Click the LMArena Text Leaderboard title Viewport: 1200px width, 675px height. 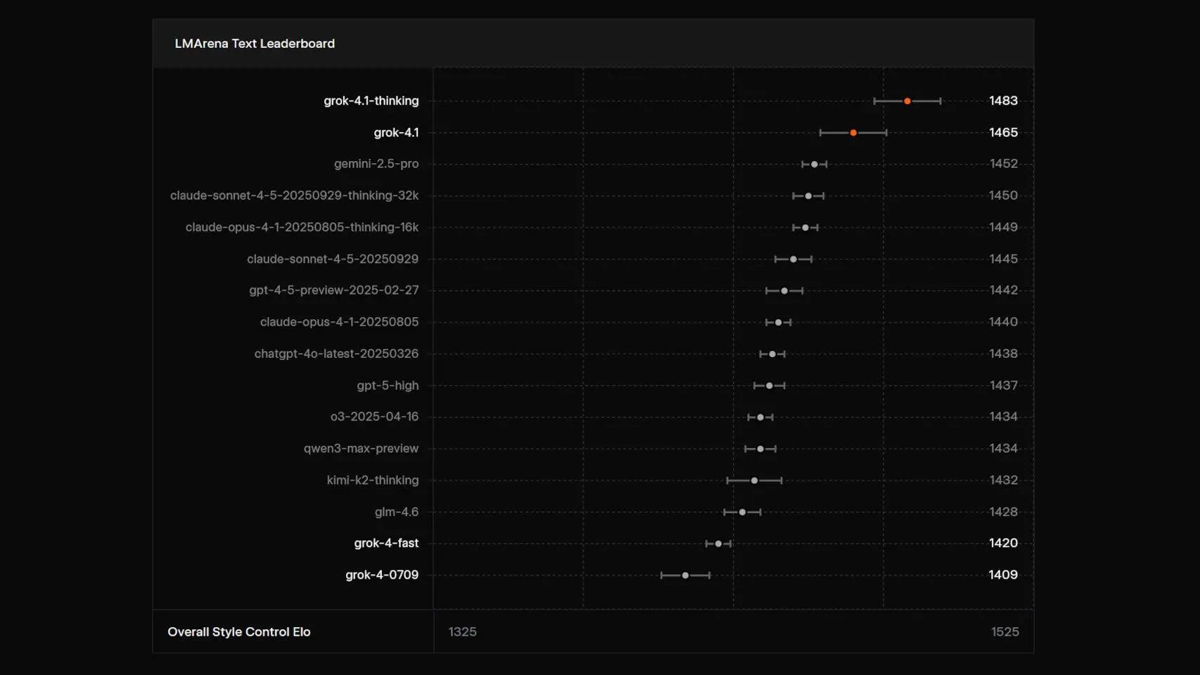pos(255,44)
